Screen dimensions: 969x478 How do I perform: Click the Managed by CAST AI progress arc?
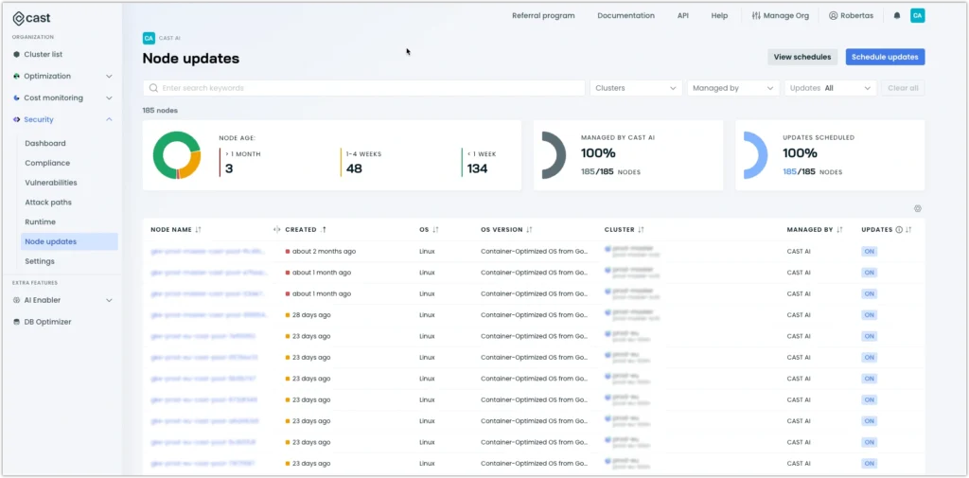click(554, 155)
